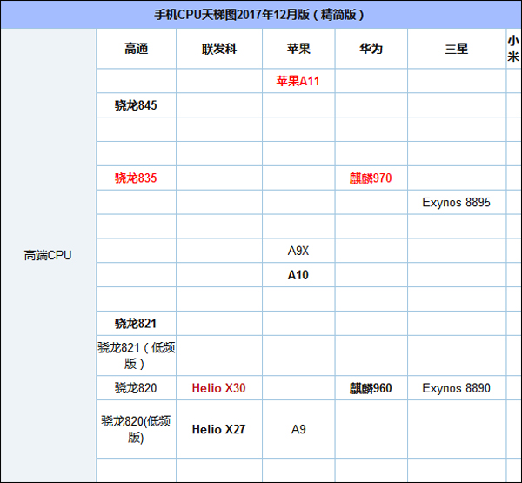Image resolution: width=522 pixels, height=483 pixels.
Task: Click the red 骁龙835 cell
Action: coord(136,178)
